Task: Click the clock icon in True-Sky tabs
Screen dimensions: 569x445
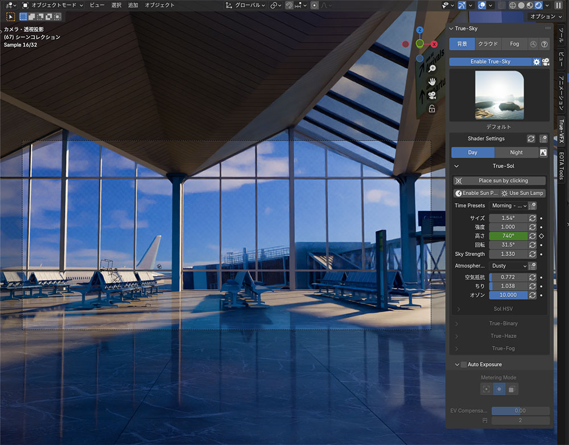Action: pyautogui.click(x=533, y=44)
